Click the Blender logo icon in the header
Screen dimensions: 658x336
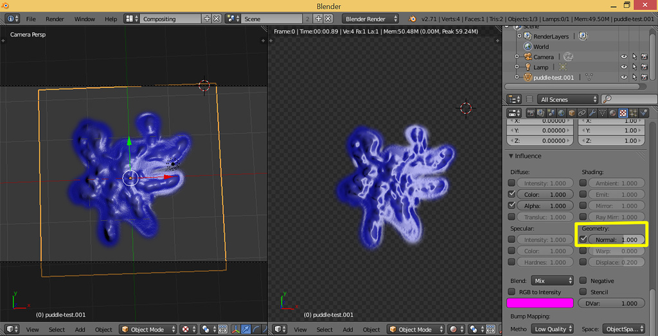(x=413, y=19)
